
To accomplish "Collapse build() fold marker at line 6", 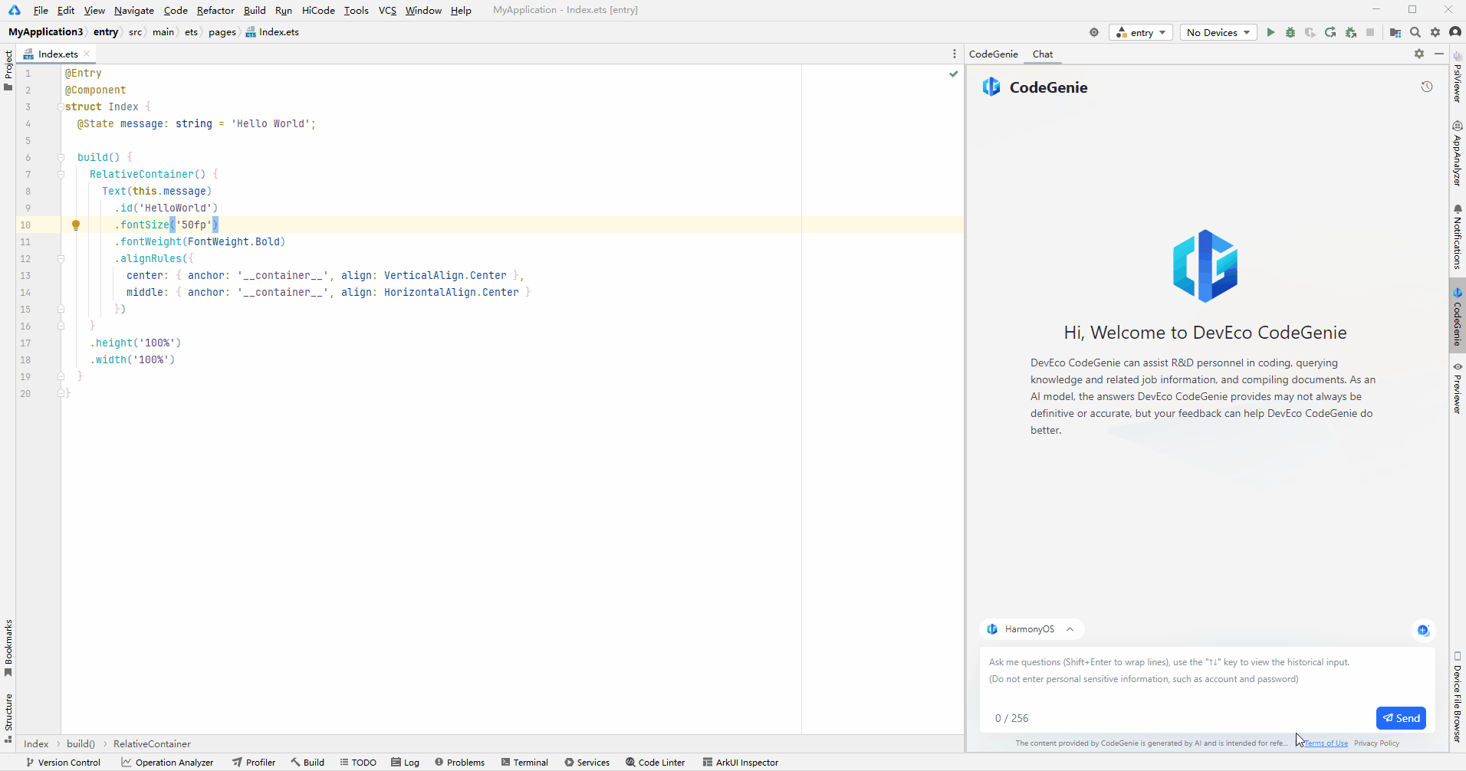I will (61, 158).
